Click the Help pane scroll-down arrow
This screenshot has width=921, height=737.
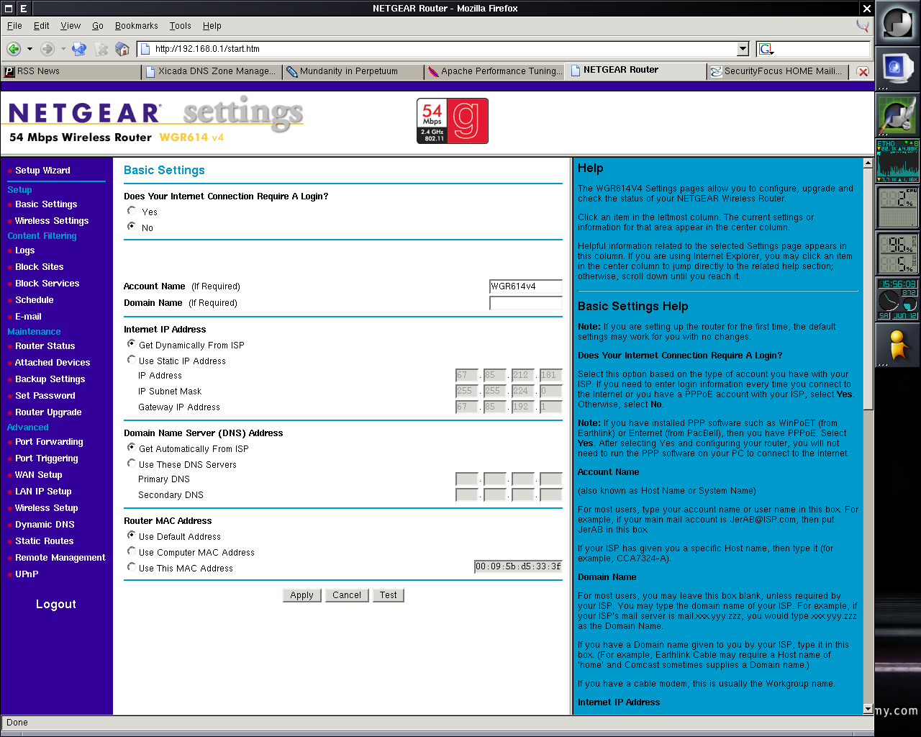point(868,710)
